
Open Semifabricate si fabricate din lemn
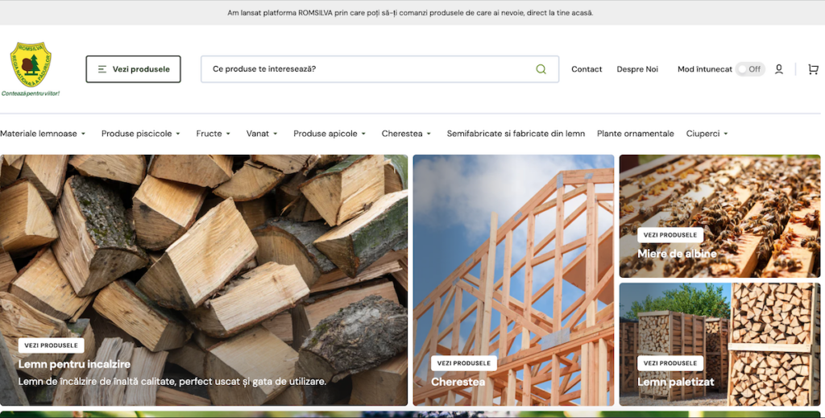tap(516, 134)
